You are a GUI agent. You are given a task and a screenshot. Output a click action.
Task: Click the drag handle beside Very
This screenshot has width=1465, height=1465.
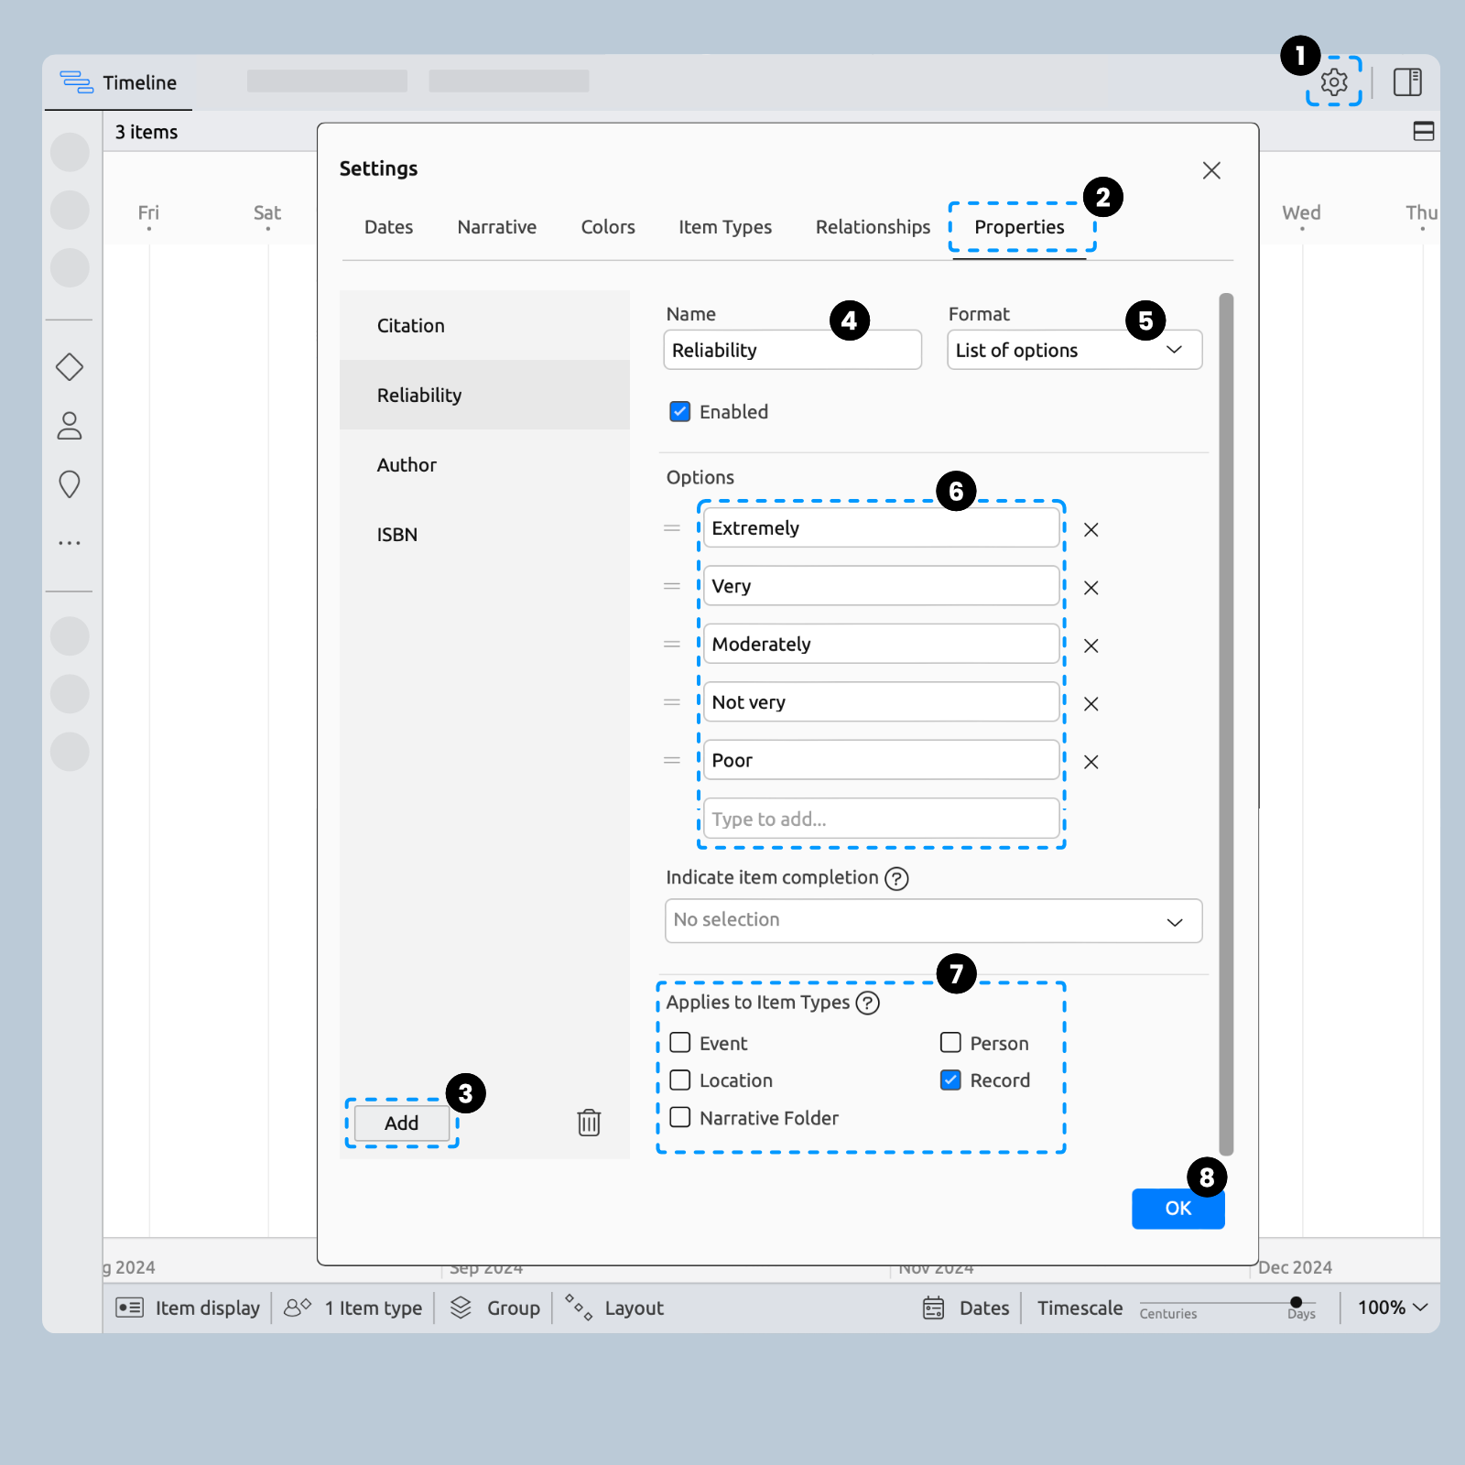(x=672, y=586)
